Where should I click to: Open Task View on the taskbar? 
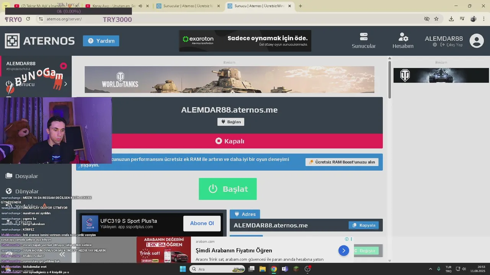tap(252, 269)
